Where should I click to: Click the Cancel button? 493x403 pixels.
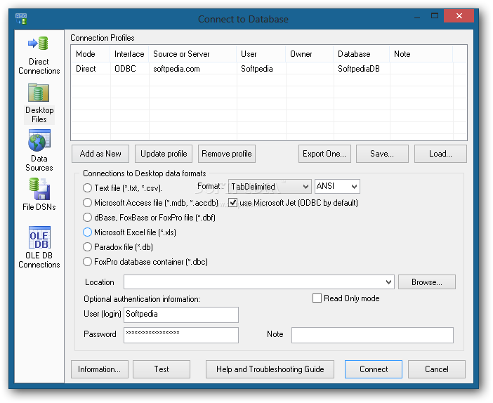tap(437, 369)
